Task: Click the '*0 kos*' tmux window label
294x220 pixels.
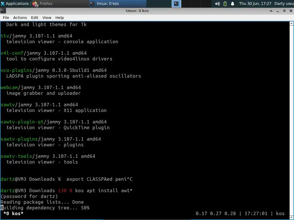Action: pos(13,213)
